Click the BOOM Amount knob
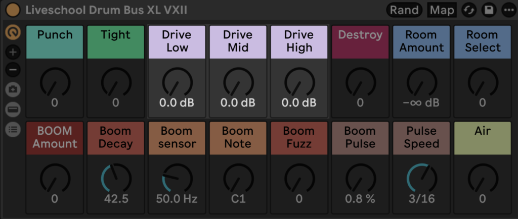This screenshot has height=219, width=518. click(x=55, y=178)
